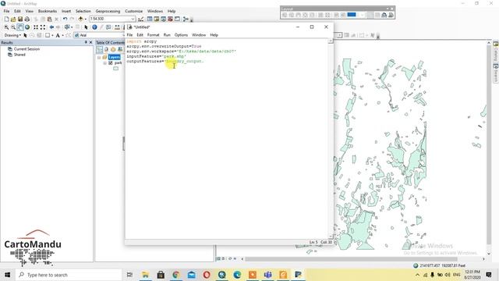
Task: Click the Undo arrow icon
Action: [65, 19]
